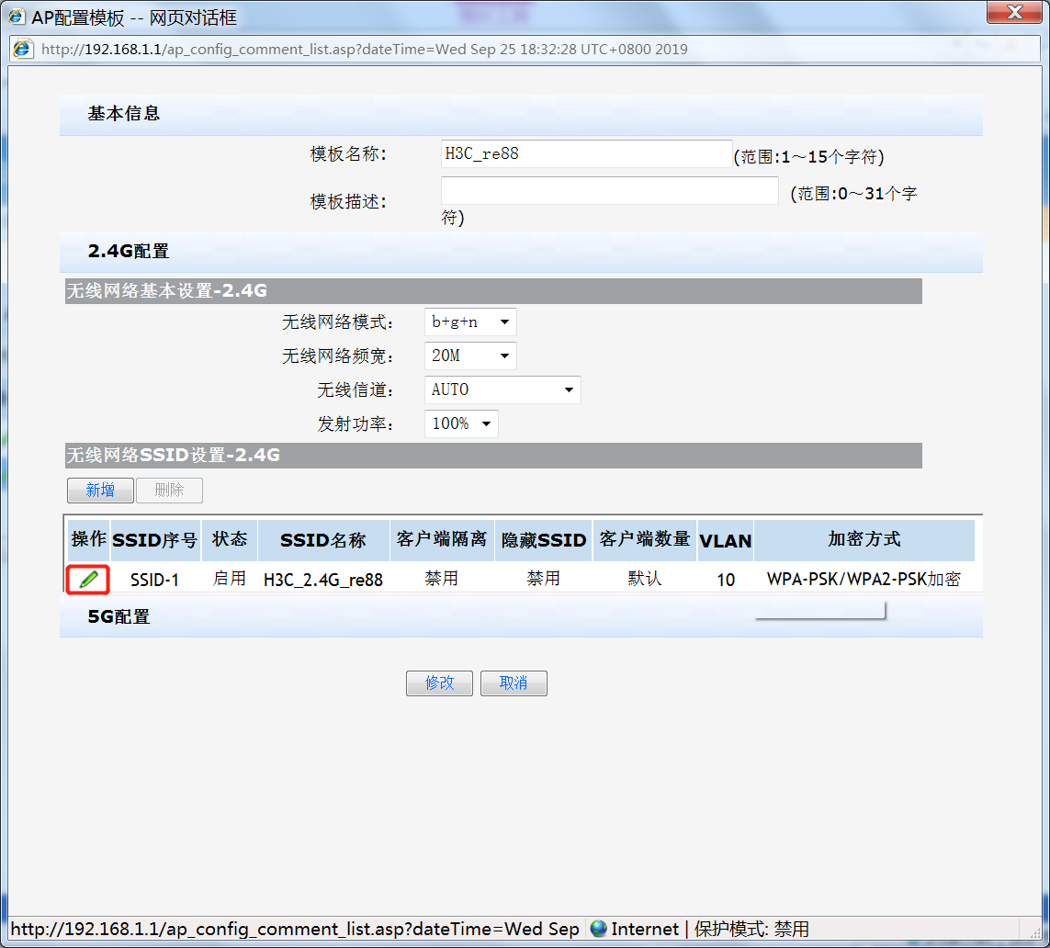Click the green pencil edit icon for SSID-1
Viewport: 1050px width, 948px height.
(88, 579)
